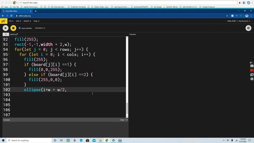The width and height of the screenshot is (254, 143).
Task: Click the small gear icon on right edge
Action: pos(252,79)
